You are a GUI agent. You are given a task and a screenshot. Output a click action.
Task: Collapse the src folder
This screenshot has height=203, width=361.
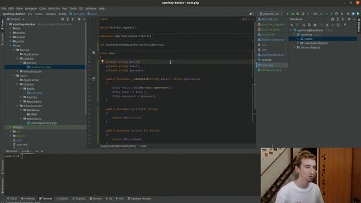click(x=10, y=46)
